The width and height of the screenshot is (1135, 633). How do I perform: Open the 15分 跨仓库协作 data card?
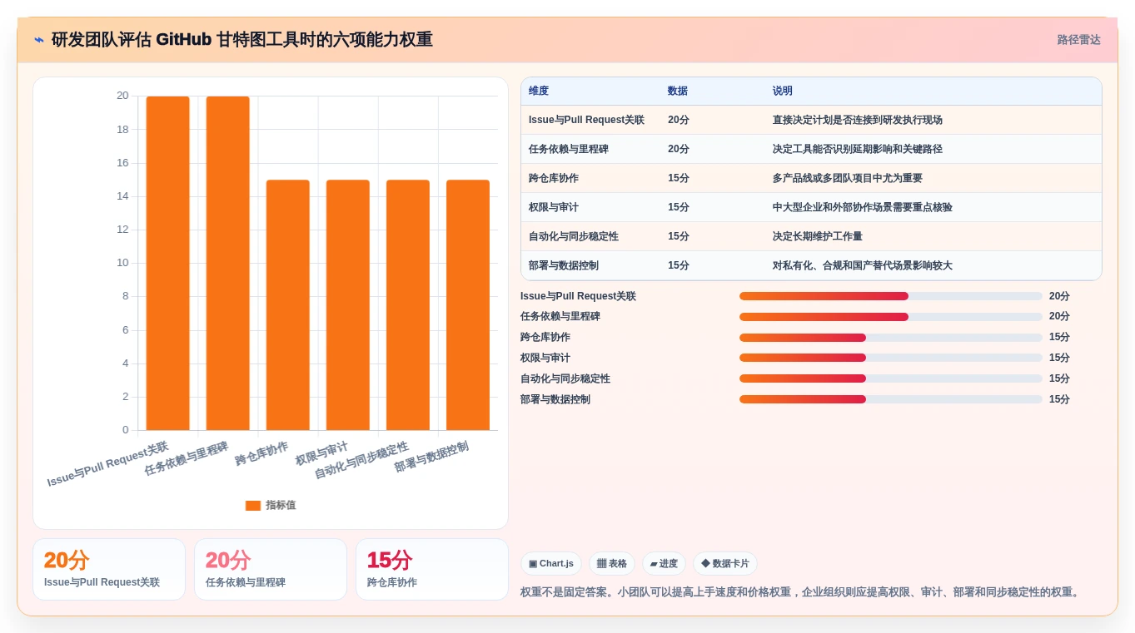click(x=432, y=570)
